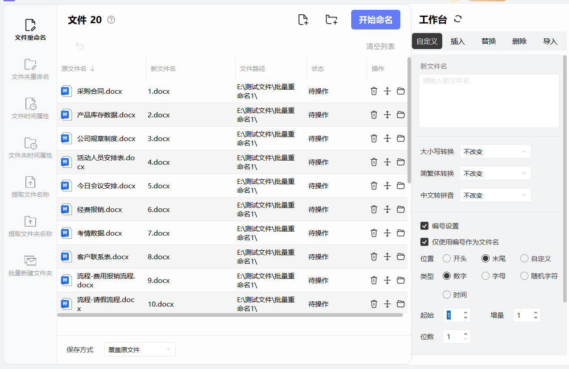This screenshot has height=369, width=569.
Task: Click the help question mark beside 文件 20
Action: coord(112,20)
